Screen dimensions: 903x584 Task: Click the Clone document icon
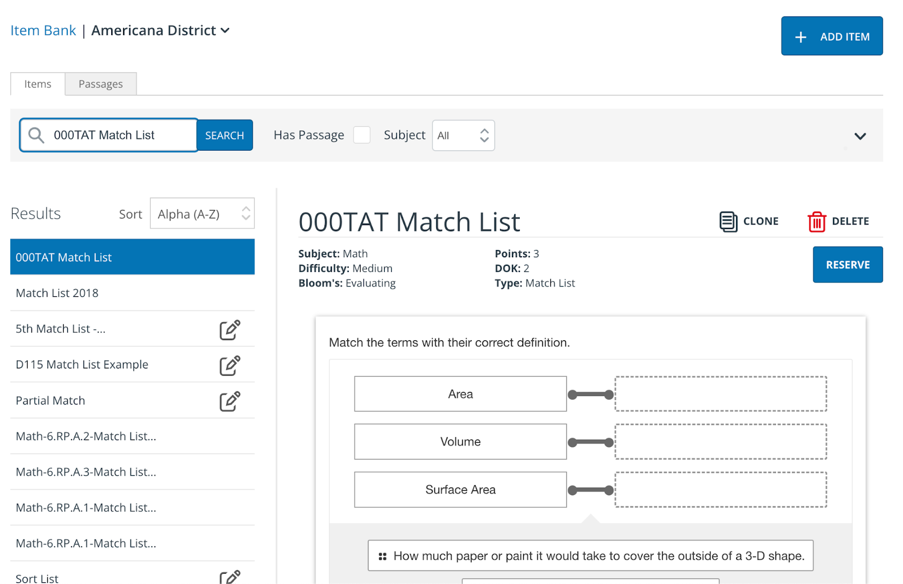728,222
